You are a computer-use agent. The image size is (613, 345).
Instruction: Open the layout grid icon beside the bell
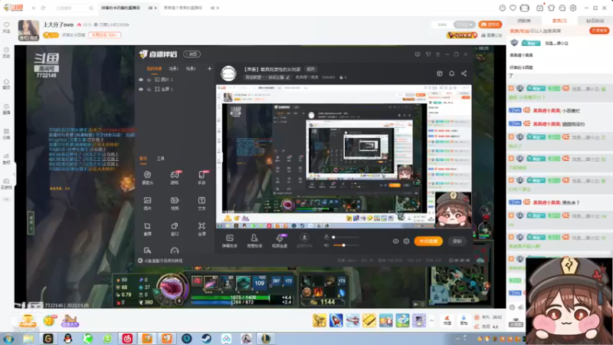439,74
